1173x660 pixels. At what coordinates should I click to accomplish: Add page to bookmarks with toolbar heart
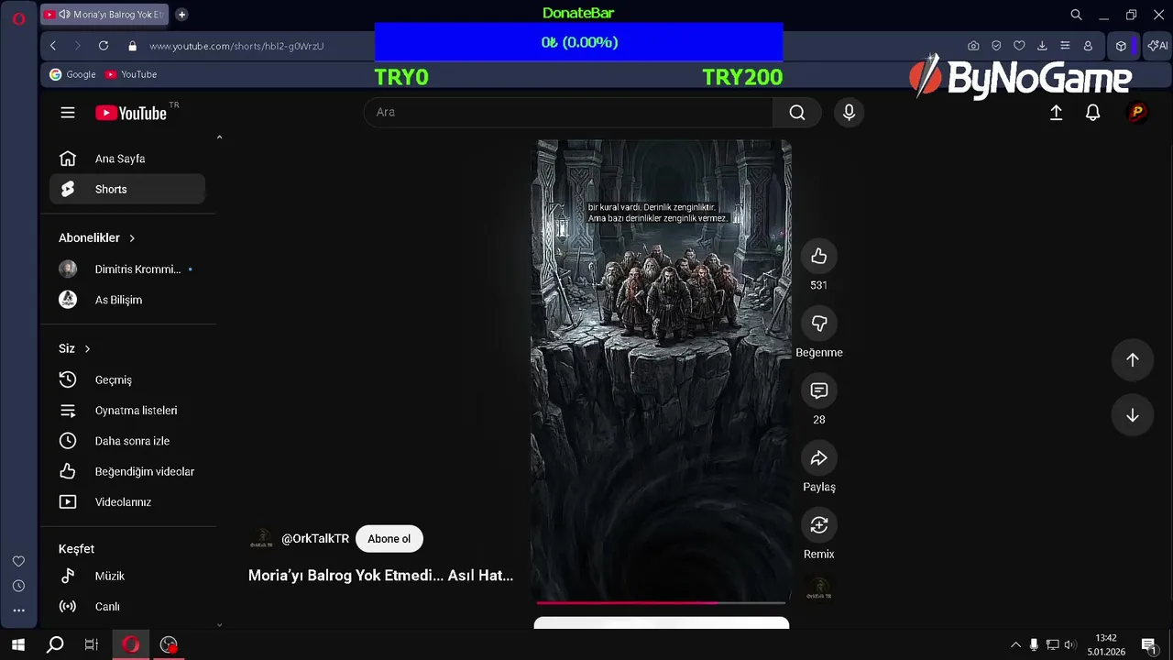coord(1019,46)
